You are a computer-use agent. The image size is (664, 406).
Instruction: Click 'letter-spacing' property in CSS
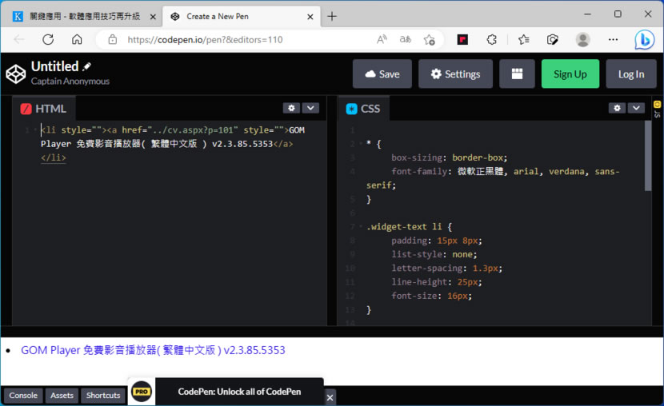pos(427,268)
